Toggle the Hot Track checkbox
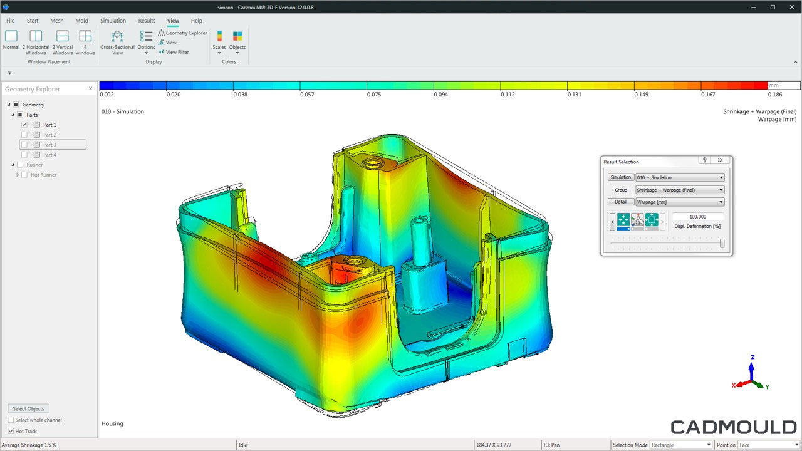 pyautogui.click(x=11, y=431)
